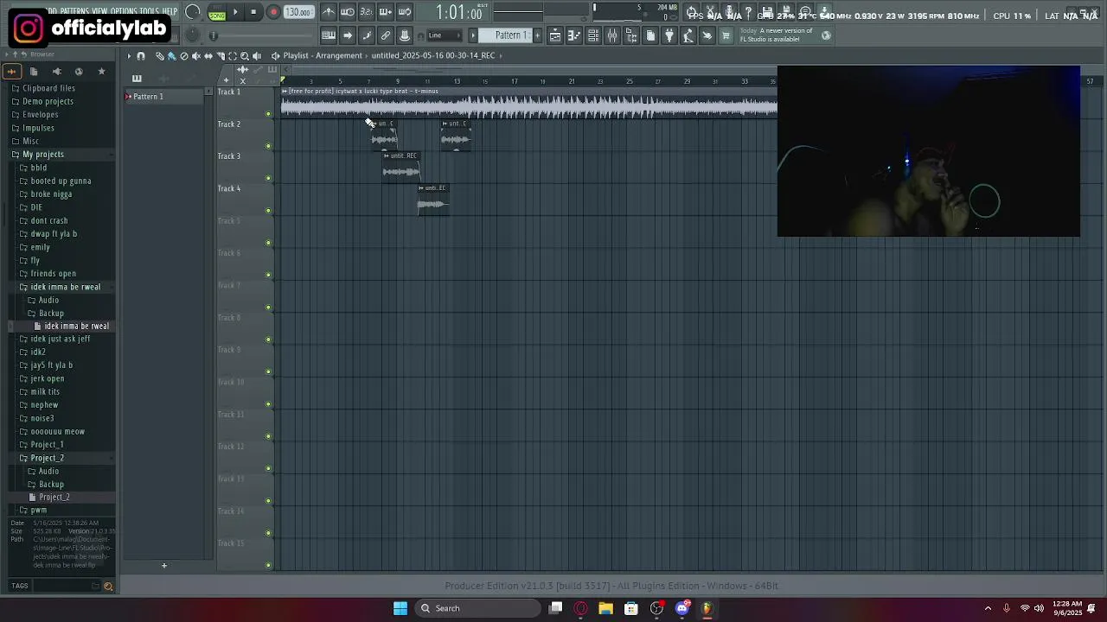Open File Explorer from the taskbar

[605, 608]
